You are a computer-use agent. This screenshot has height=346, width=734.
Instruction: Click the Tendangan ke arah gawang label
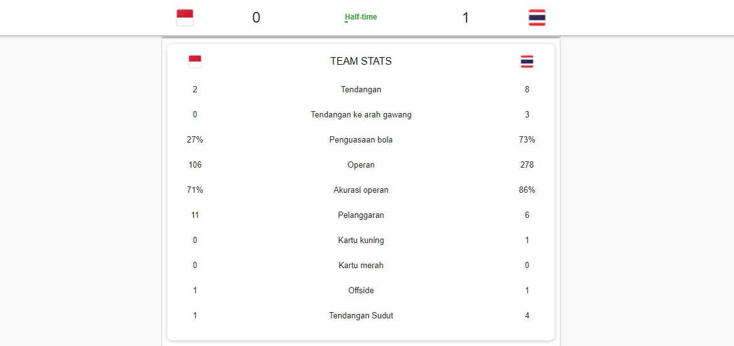coord(361,114)
